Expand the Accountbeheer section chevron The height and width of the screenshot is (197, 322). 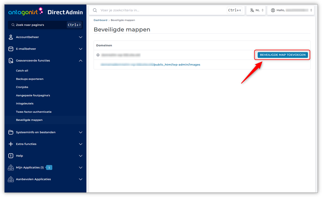(x=80, y=37)
